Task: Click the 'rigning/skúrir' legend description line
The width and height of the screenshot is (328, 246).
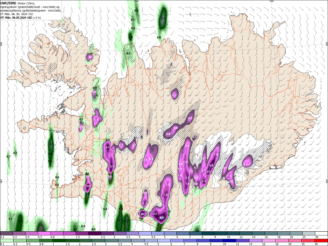Action: [x=30, y=7]
